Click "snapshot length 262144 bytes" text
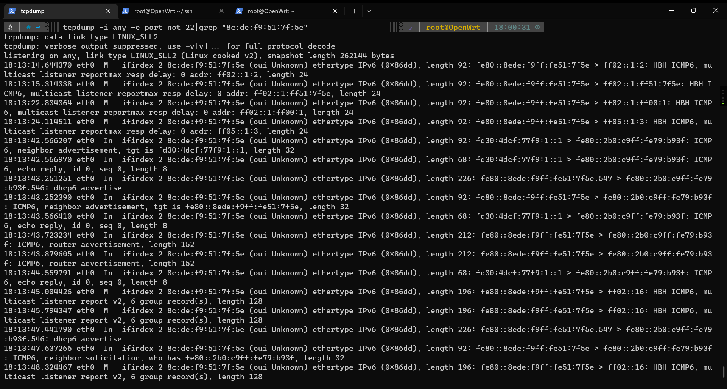 [331, 56]
